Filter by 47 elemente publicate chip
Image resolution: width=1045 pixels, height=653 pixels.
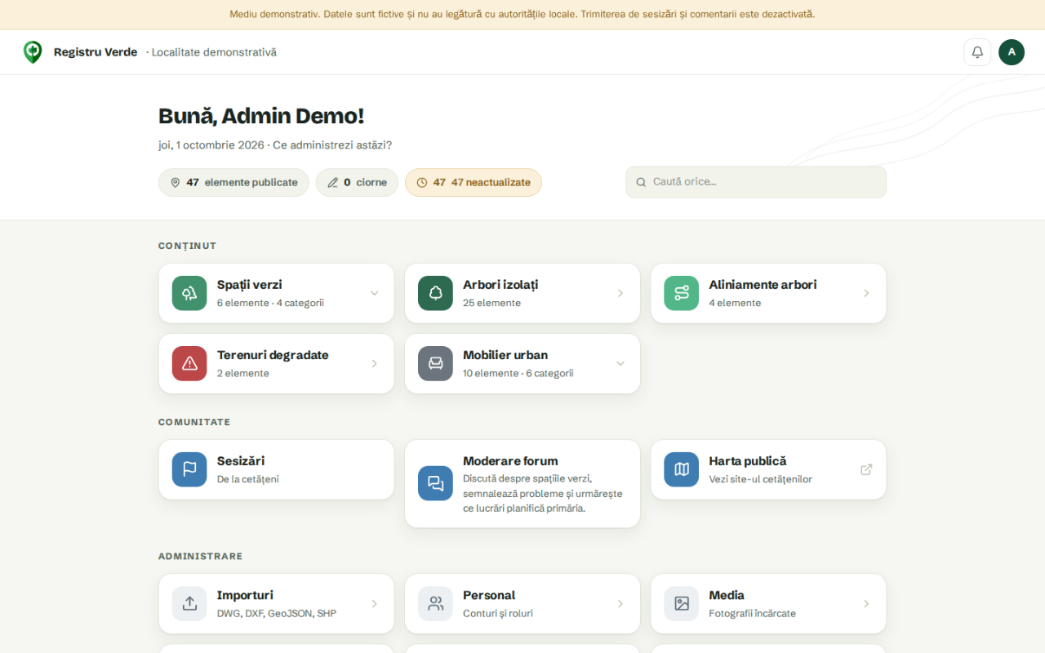(233, 182)
